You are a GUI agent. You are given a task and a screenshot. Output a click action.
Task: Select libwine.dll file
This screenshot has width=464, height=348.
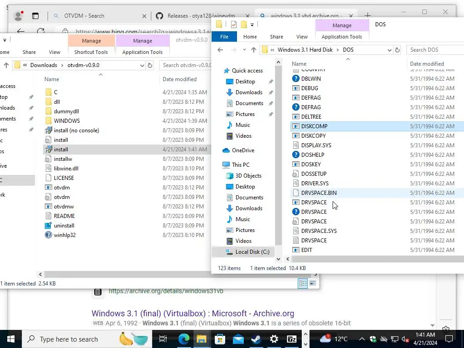pos(66,169)
